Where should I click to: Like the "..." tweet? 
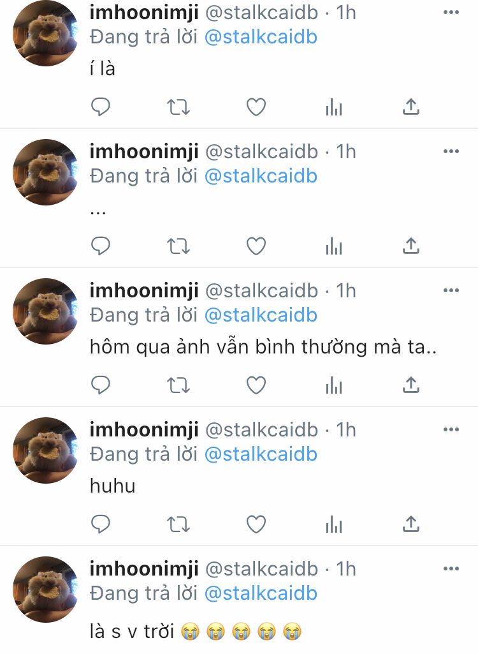(256, 246)
